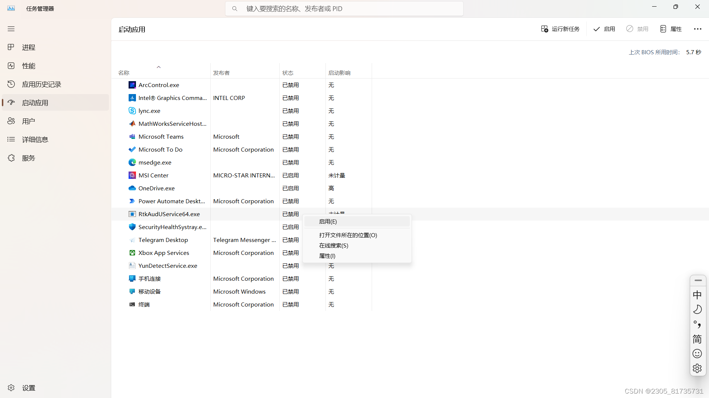Click the ArcControl.exe icon
This screenshot has height=398, width=709.
point(132,85)
